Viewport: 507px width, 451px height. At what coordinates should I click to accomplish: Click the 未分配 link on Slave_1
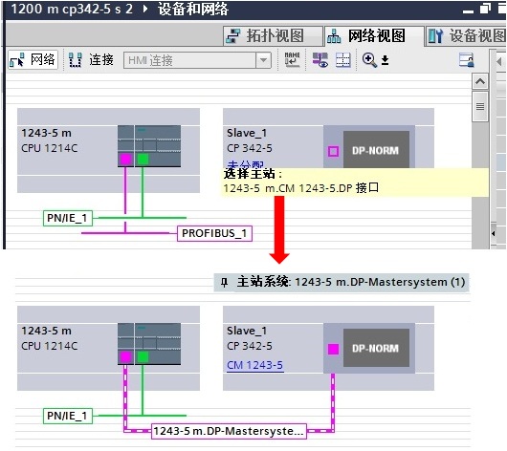[x=245, y=164]
